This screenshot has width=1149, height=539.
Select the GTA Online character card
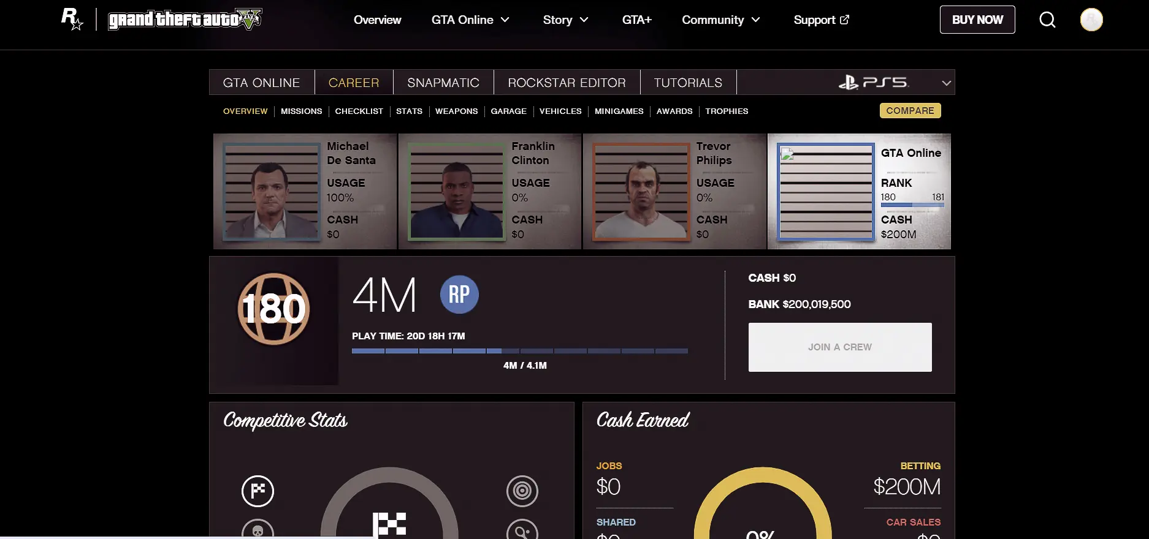click(859, 191)
